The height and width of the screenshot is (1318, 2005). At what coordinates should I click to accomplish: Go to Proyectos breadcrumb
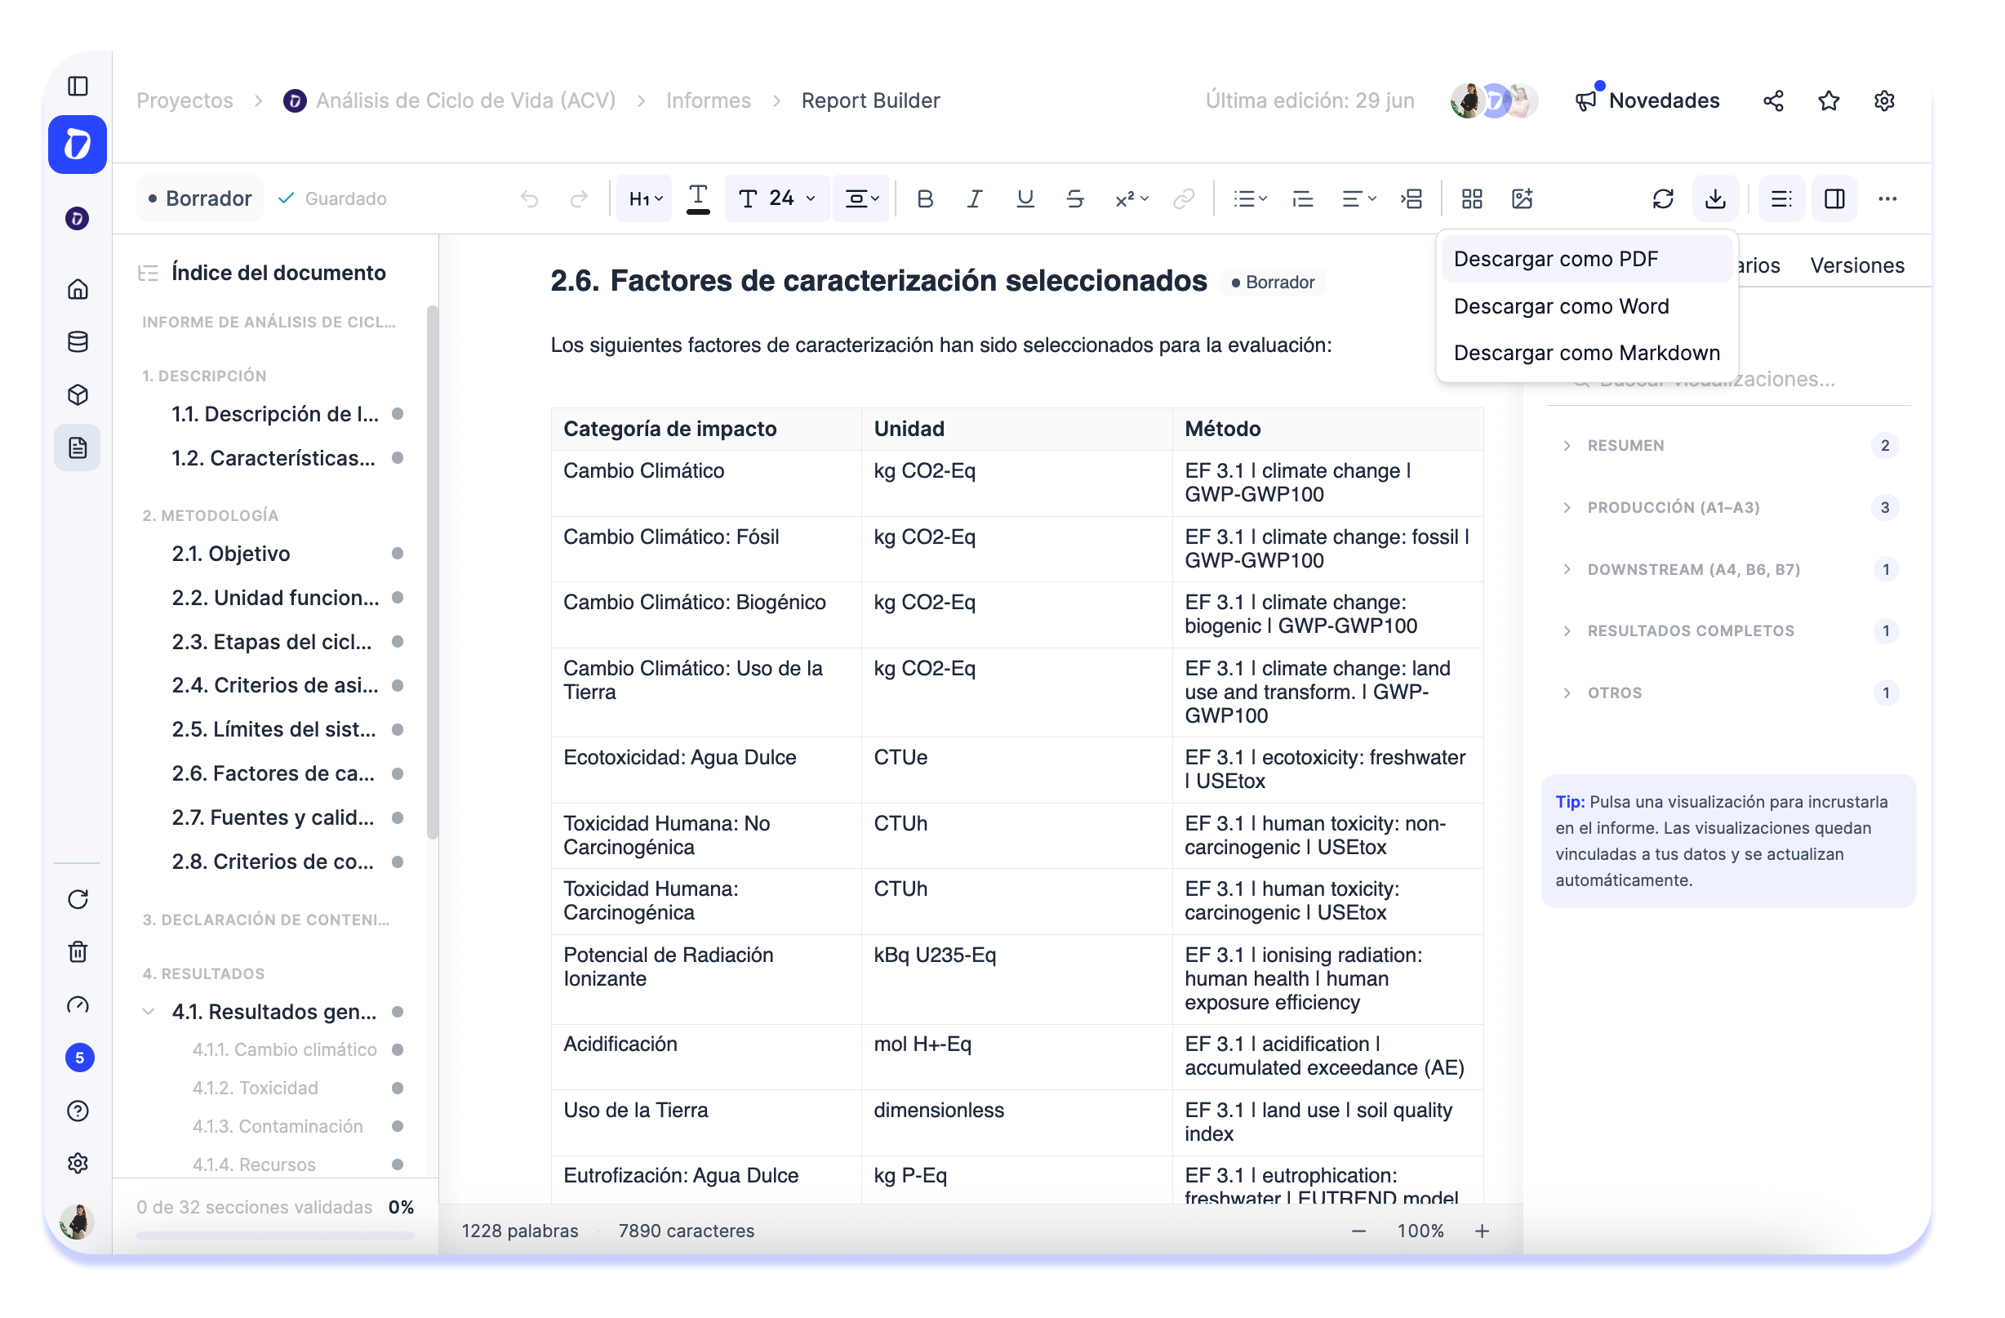point(184,101)
